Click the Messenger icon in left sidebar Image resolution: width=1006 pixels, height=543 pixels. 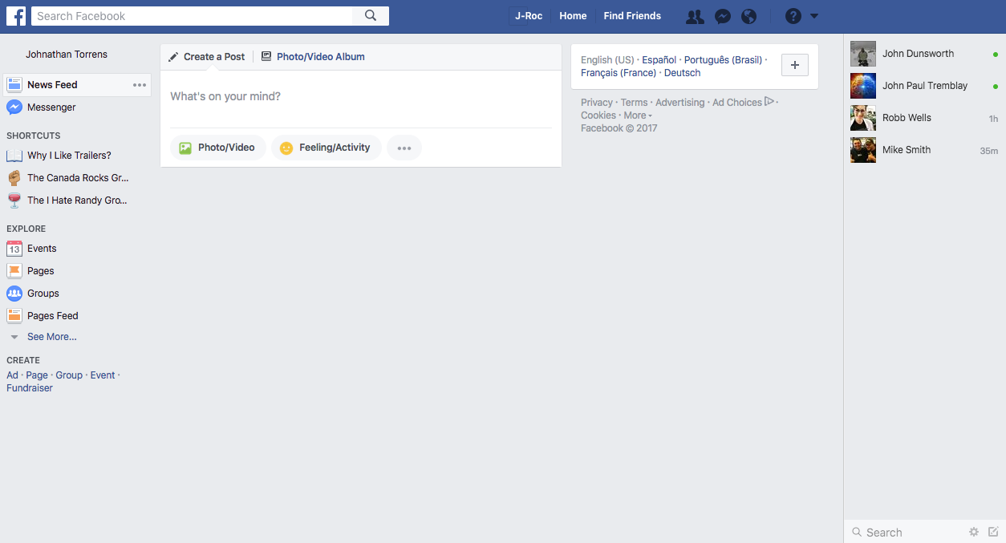[14, 107]
